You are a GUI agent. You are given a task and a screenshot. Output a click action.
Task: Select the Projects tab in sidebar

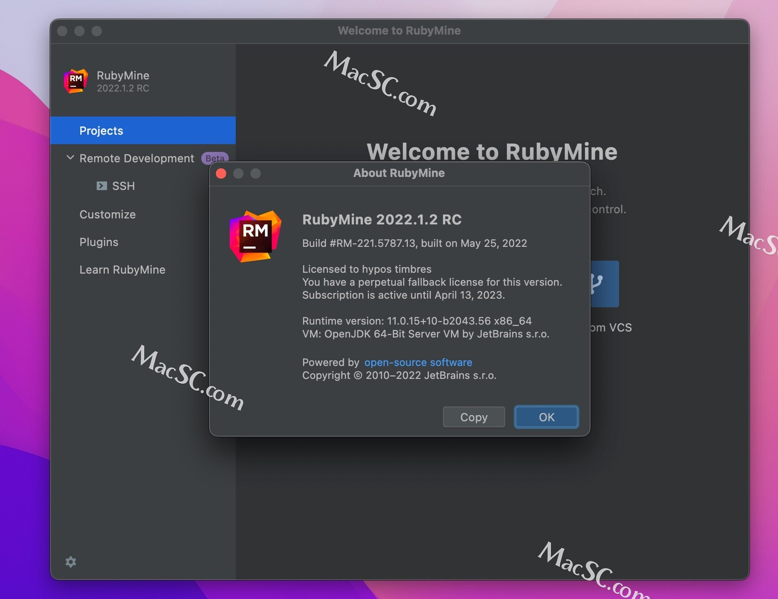point(143,130)
